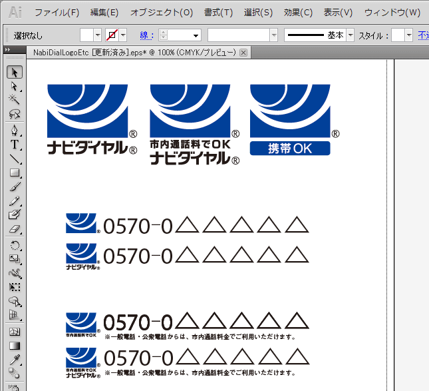
Task: Open the ウィンドウ(W) menu
Action: (x=392, y=13)
